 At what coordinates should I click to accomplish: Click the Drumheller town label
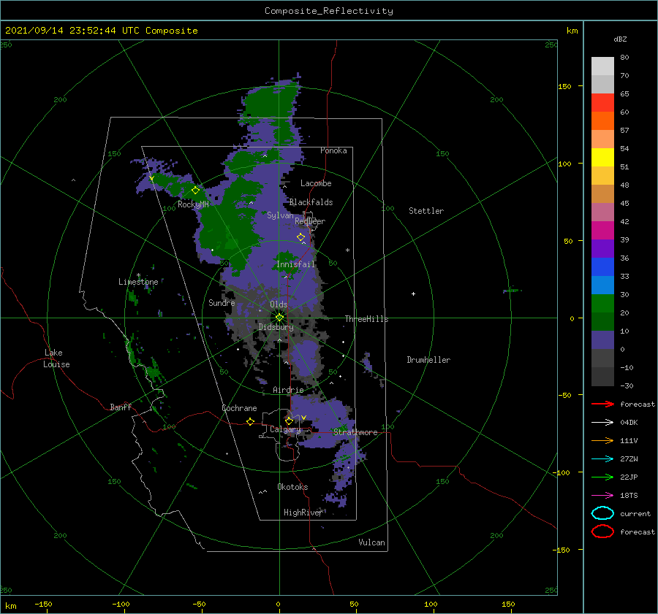pyautogui.click(x=428, y=360)
